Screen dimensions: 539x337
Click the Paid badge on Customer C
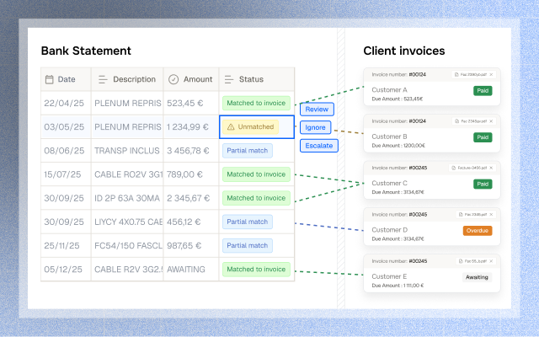click(x=483, y=184)
